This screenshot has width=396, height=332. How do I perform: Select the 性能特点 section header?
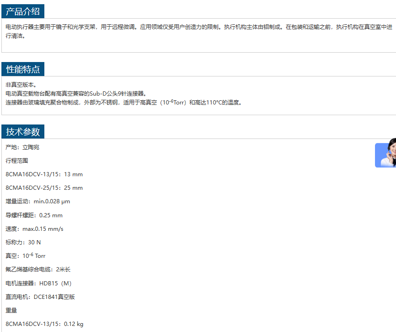(x=23, y=69)
